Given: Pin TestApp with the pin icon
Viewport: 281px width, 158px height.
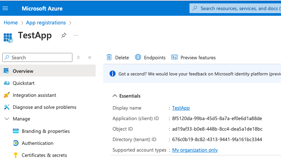Looking at the screenshot, I should pyautogui.click(x=64, y=35).
